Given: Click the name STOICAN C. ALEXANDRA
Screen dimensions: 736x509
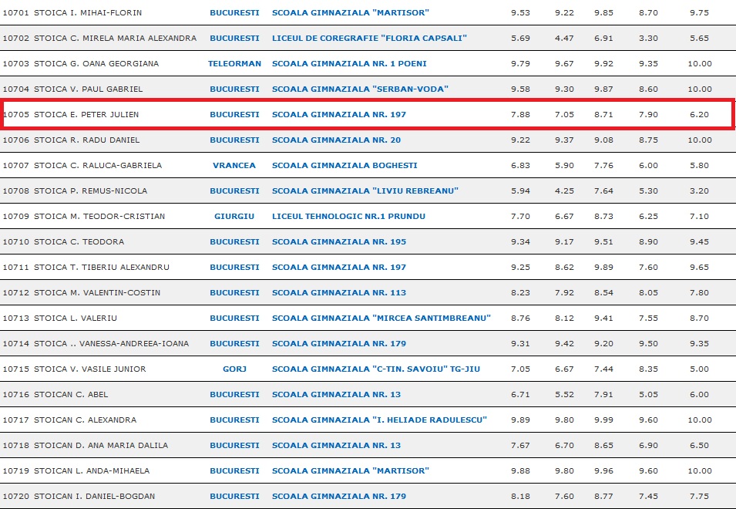Looking at the screenshot, I should (85, 420).
